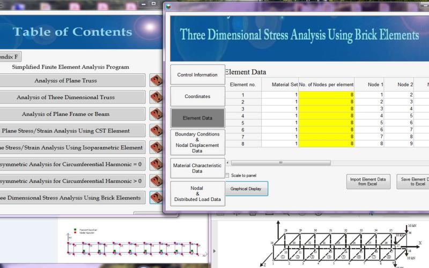The height and width of the screenshot is (268, 429).
Task: Click the Element no. column header
Action: 243,85
